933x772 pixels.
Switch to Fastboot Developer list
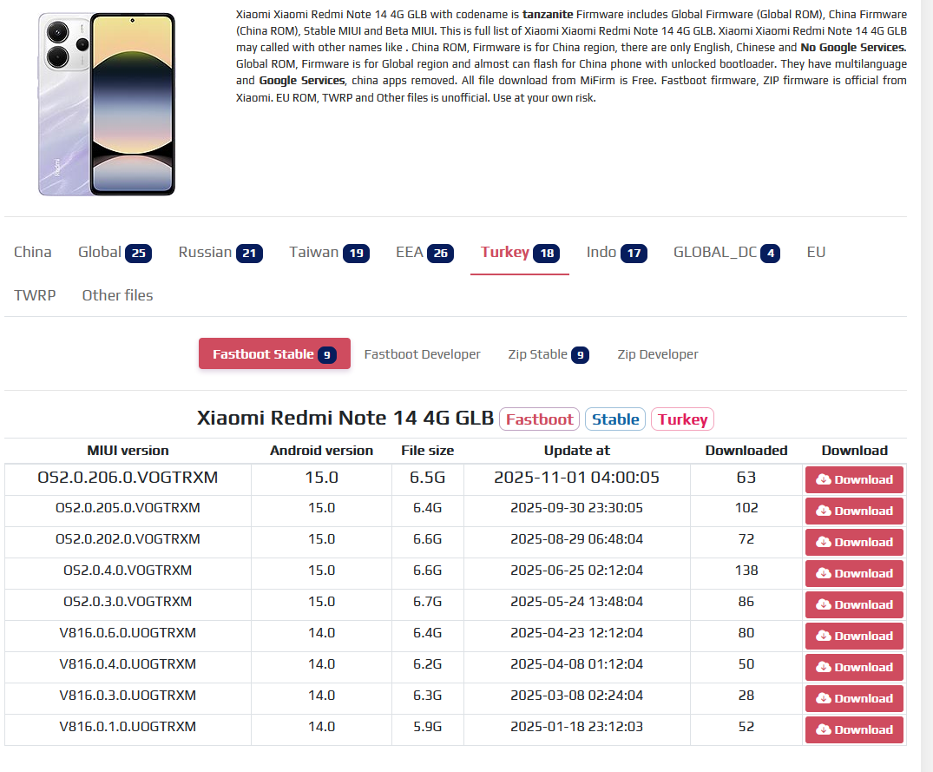[422, 354]
